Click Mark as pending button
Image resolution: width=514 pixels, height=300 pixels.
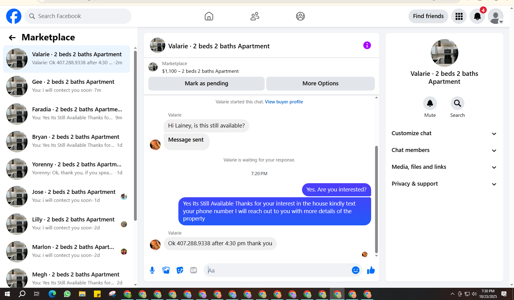point(207,83)
